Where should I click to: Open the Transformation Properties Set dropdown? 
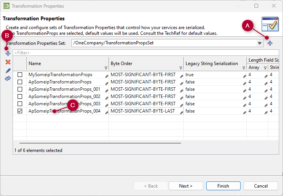(x=260, y=43)
